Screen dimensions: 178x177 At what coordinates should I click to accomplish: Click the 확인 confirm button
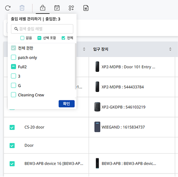67,103
